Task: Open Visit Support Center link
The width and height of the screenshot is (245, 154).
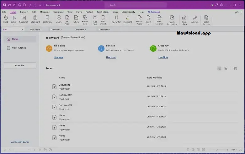Action: 20,142
